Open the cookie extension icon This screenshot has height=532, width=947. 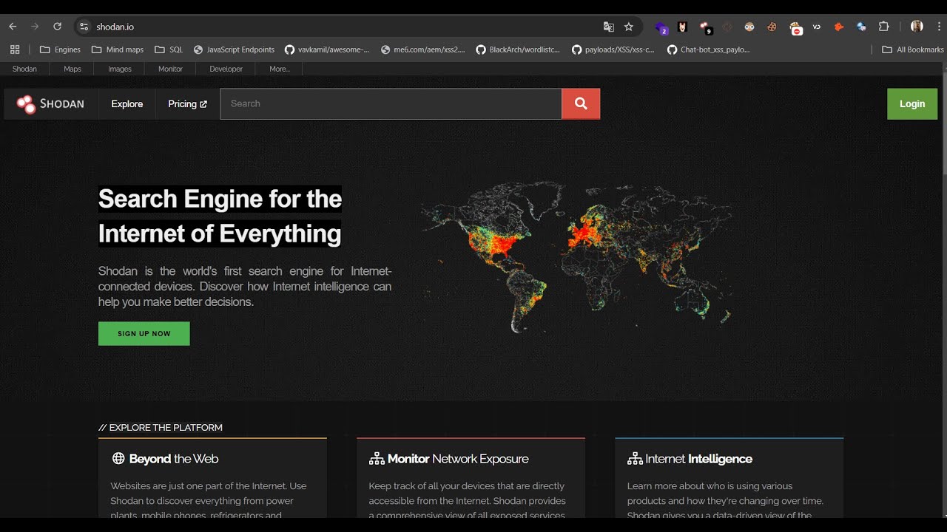click(772, 27)
